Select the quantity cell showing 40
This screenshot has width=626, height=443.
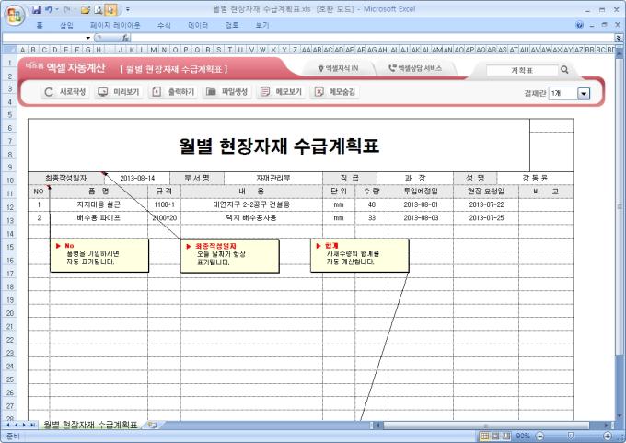tap(371, 204)
